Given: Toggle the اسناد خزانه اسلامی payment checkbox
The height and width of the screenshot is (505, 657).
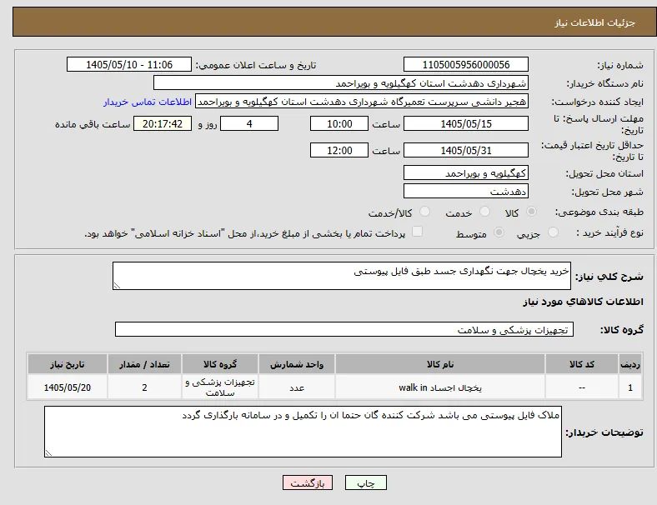Looking at the screenshot, I should click(x=418, y=232).
